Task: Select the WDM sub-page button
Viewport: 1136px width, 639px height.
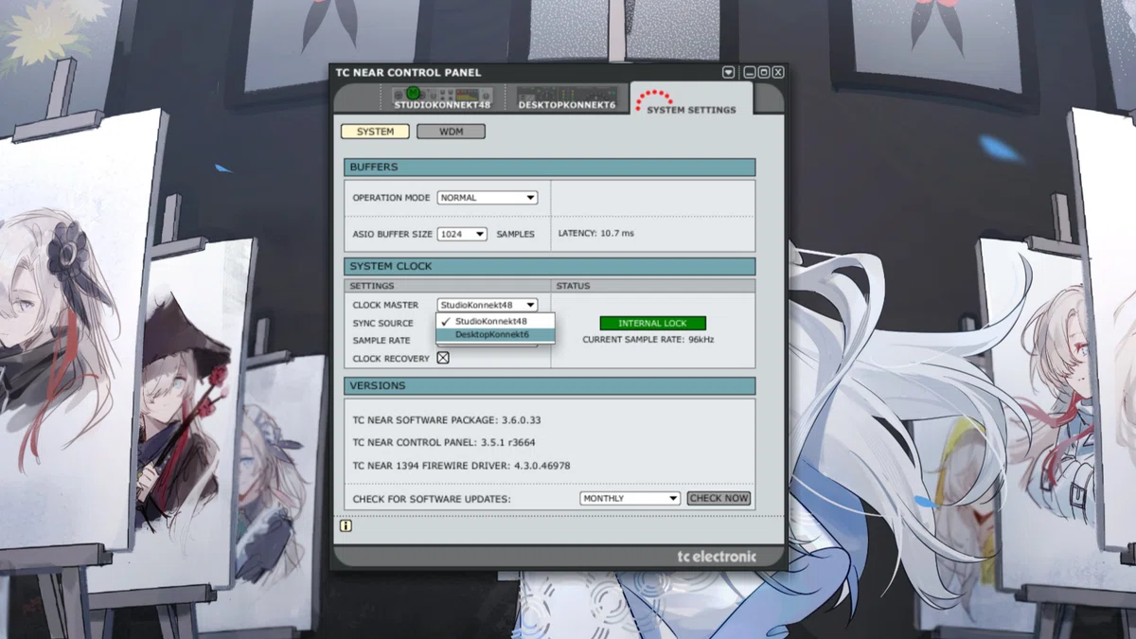Action: click(x=451, y=132)
